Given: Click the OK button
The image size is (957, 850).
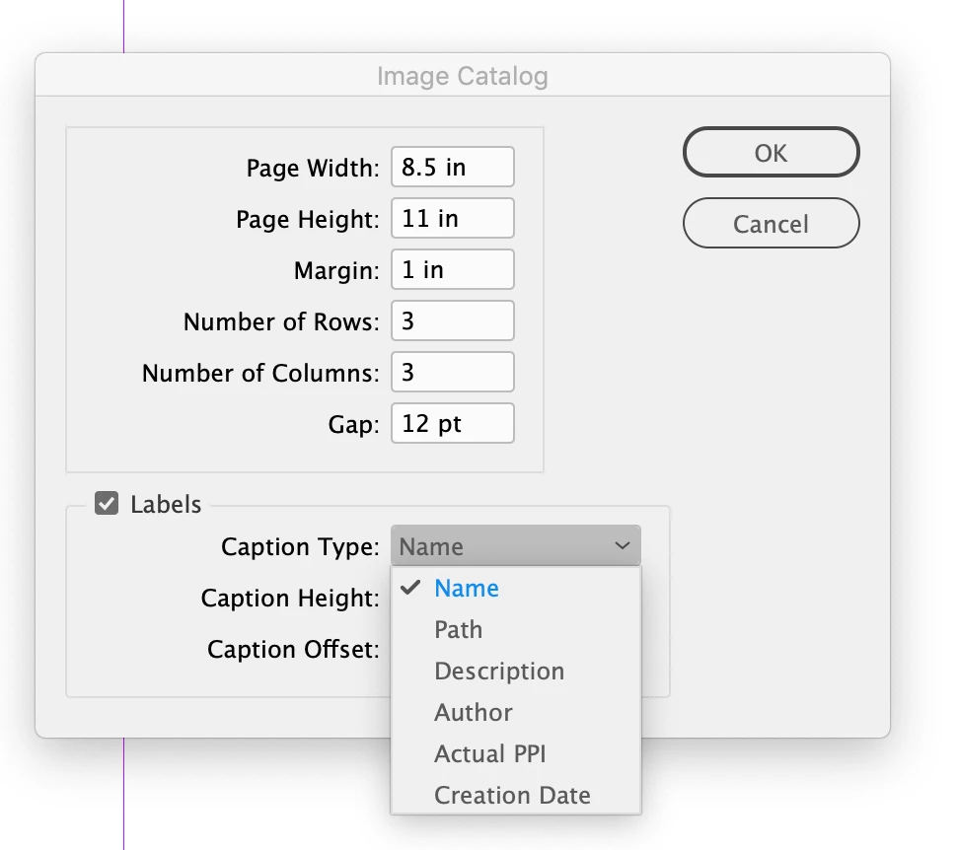Looking at the screenshot, I should (x=771, y=153).
